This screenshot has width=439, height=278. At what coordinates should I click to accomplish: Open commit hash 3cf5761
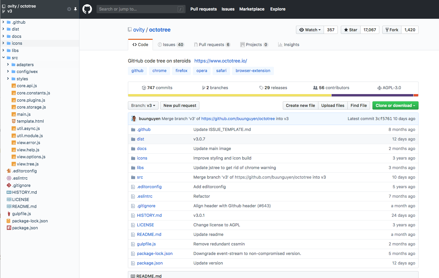click(384, 119)
